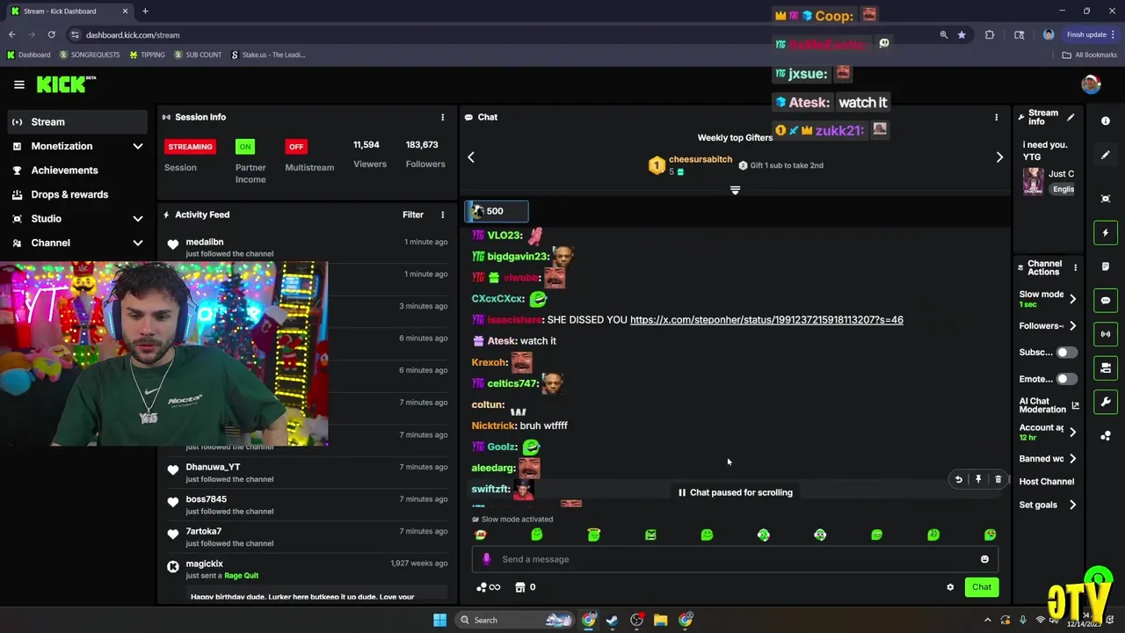Open the Stream sidebar item

(x=76, y=122)
